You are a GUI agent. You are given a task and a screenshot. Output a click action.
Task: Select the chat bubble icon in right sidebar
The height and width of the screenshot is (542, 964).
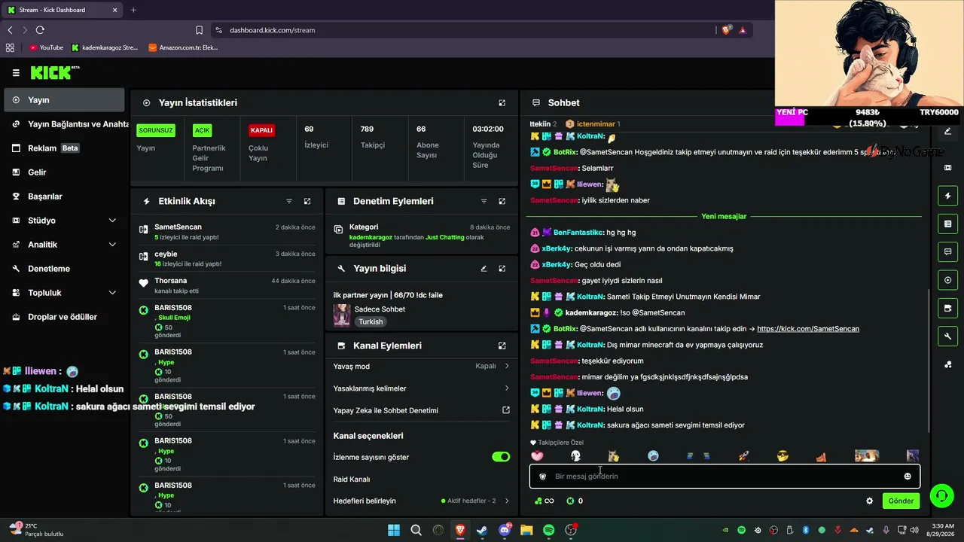[948, 251]
